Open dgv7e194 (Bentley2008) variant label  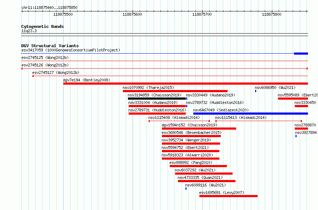86,80
